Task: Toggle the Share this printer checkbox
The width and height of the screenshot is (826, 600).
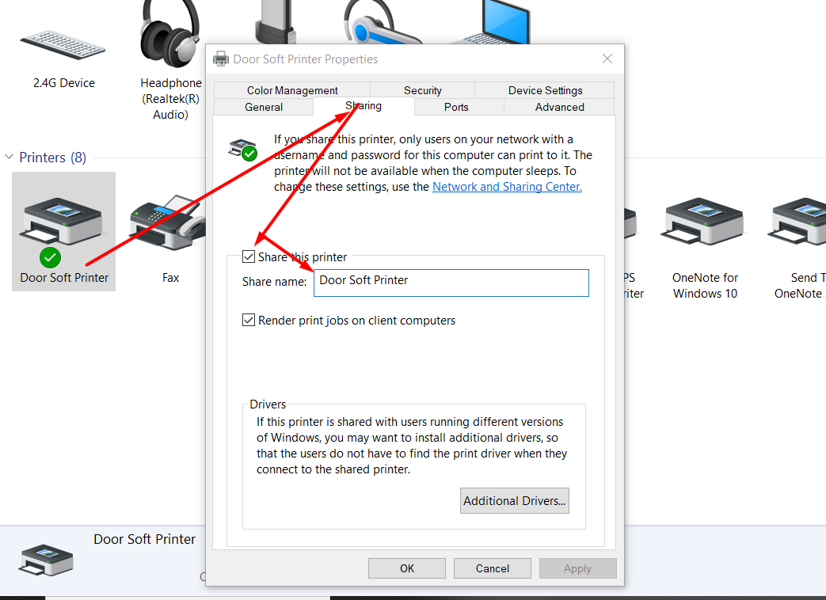Action: click(249, 256)
